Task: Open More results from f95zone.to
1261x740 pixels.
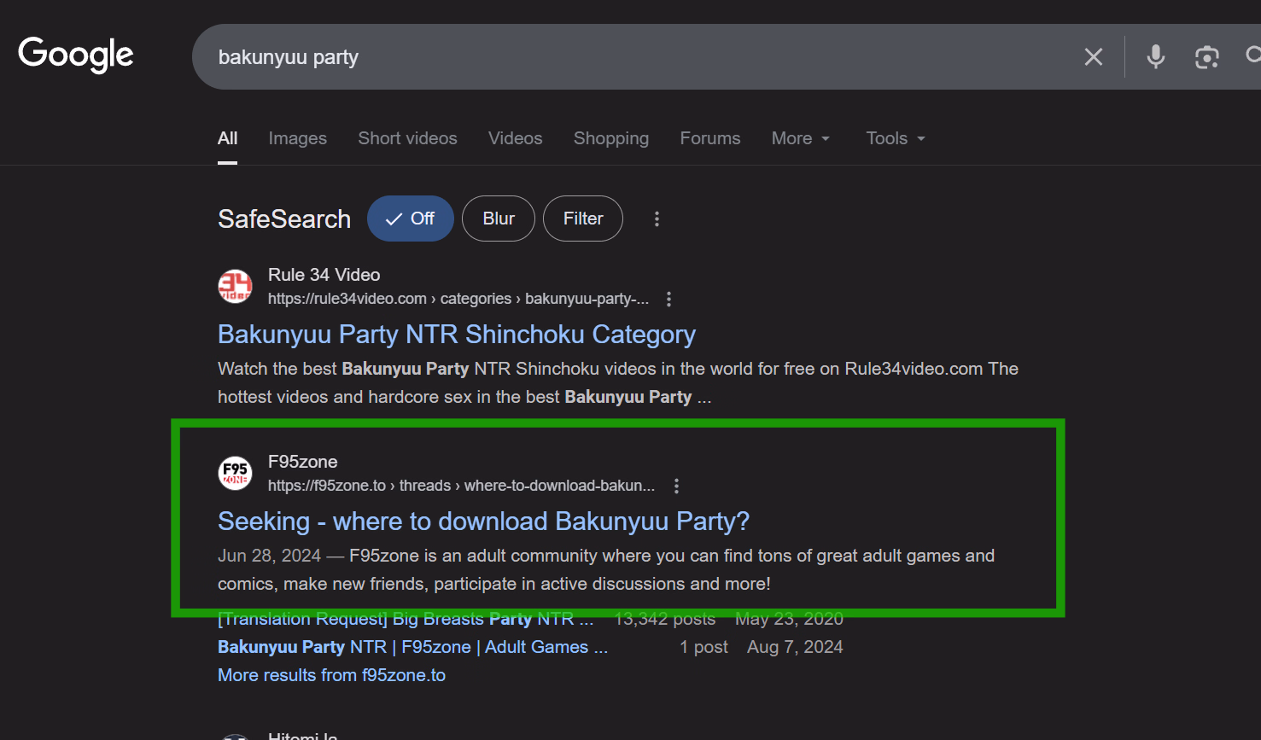Action: tap(331, 675)
